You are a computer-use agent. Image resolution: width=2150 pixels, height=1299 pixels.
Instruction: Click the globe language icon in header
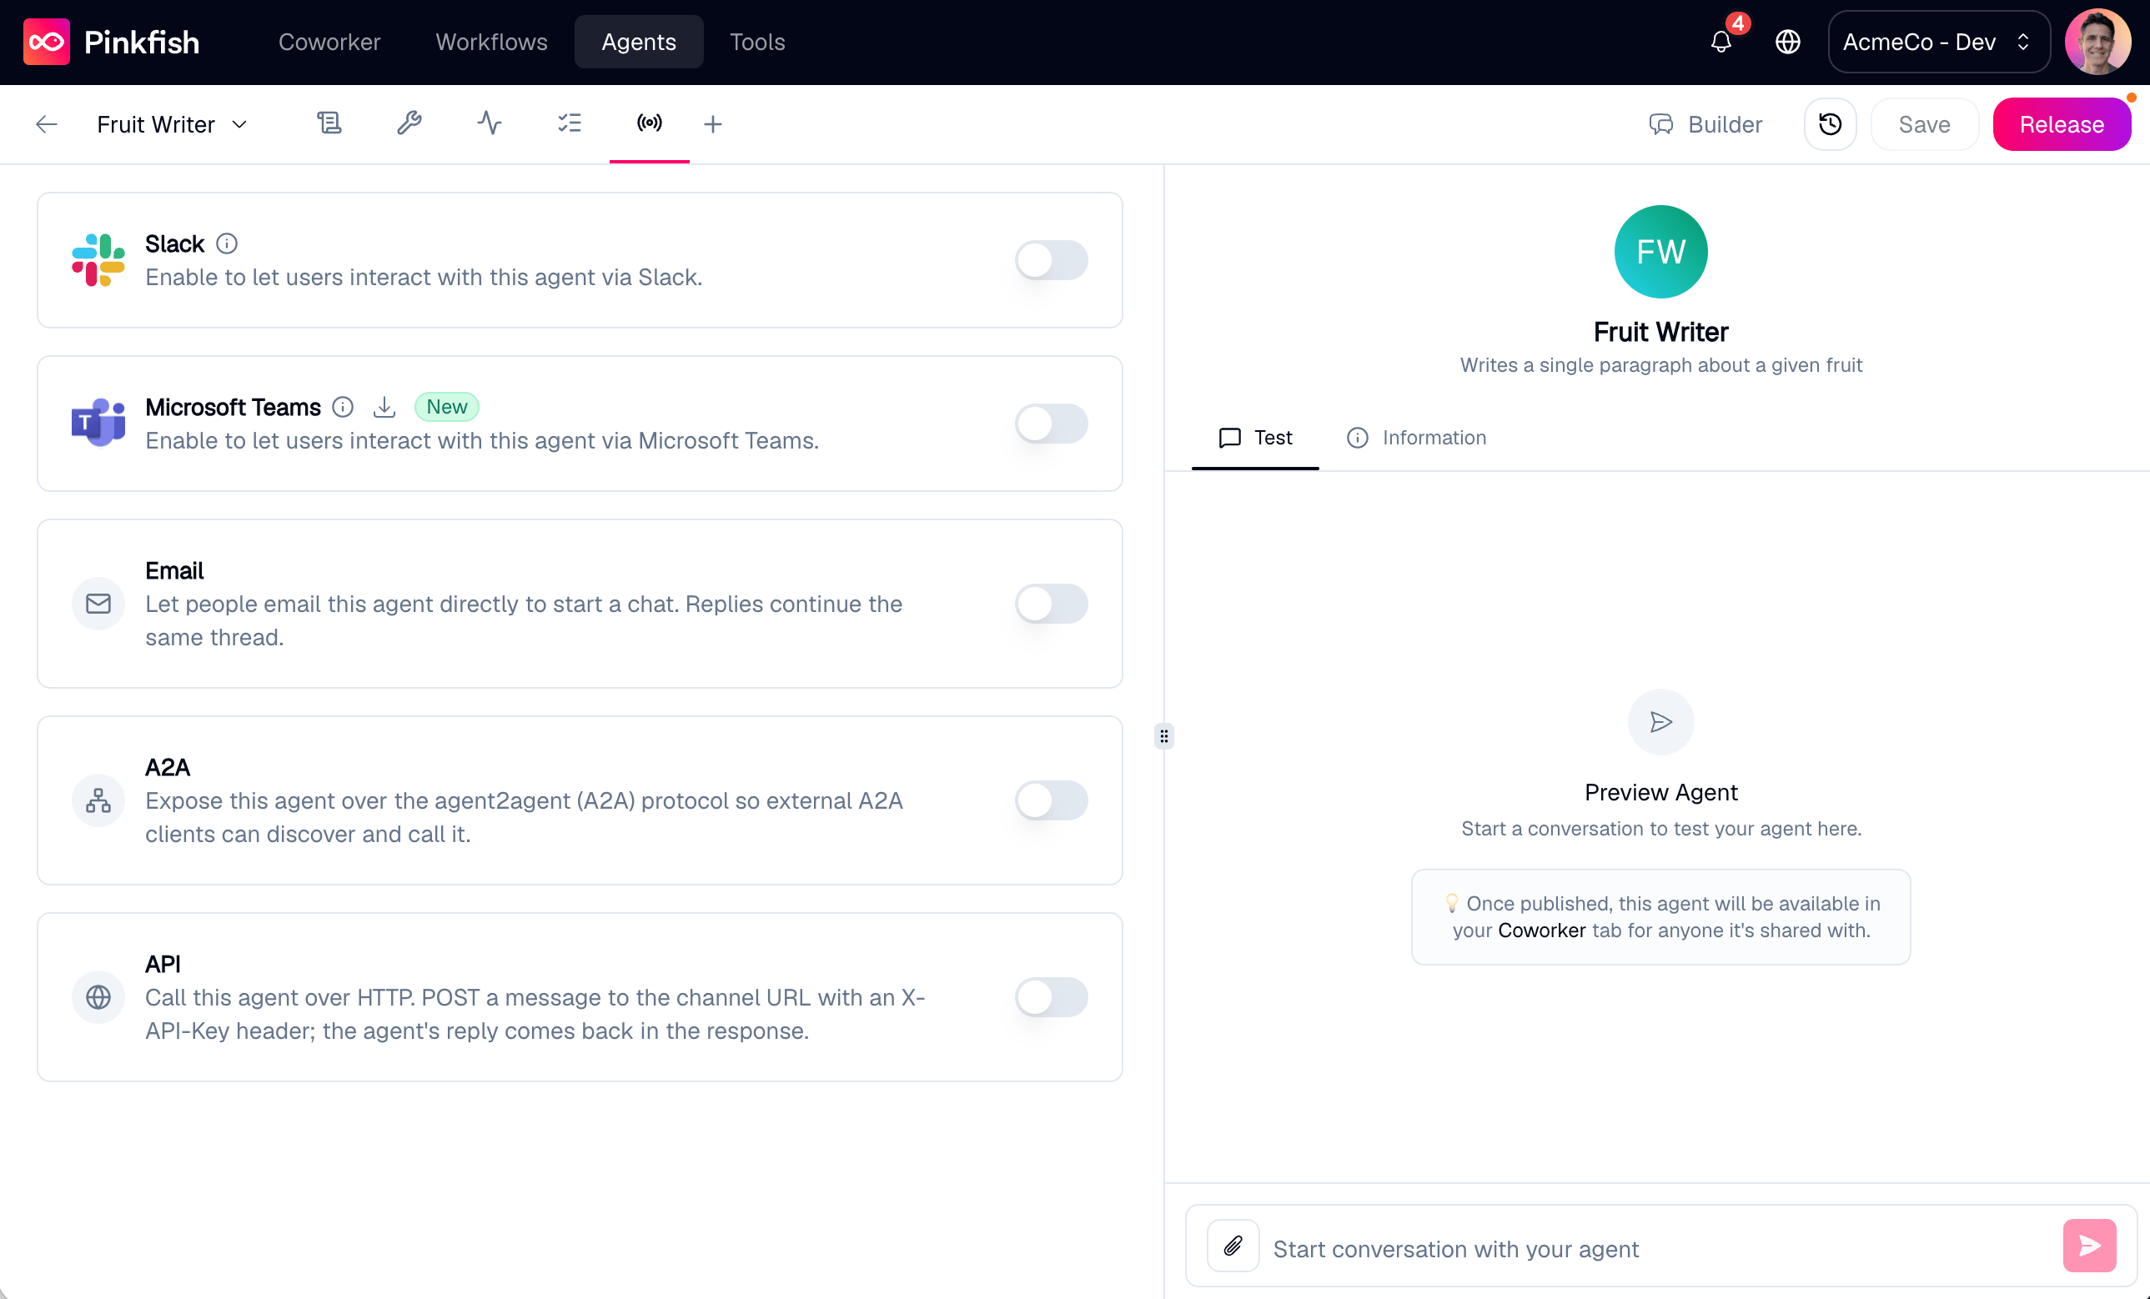coord(1788,42)
